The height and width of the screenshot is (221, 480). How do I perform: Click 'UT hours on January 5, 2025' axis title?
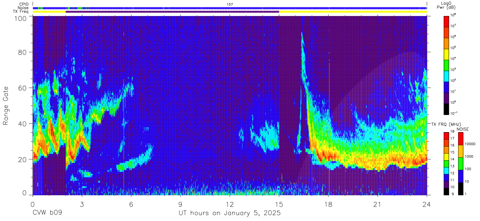coord(230,213)
